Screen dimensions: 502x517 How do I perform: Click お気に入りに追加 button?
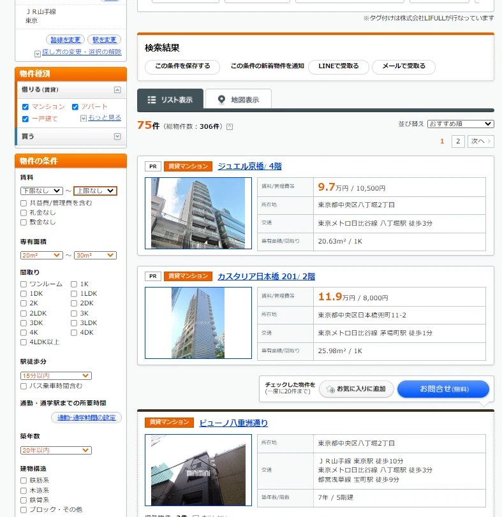click(x=357, y=389)
